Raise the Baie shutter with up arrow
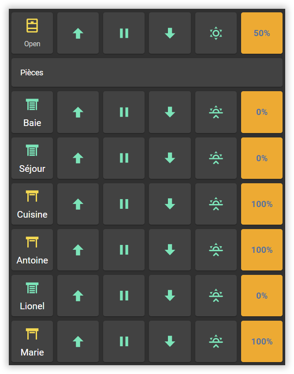This screenshot has width=294, height=374. [x=78, y=112]
